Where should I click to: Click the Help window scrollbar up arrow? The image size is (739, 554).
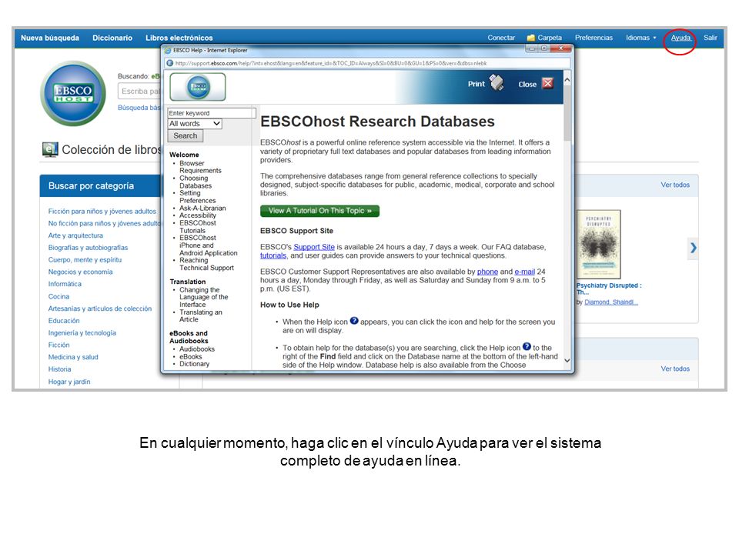tap(567, 80)
